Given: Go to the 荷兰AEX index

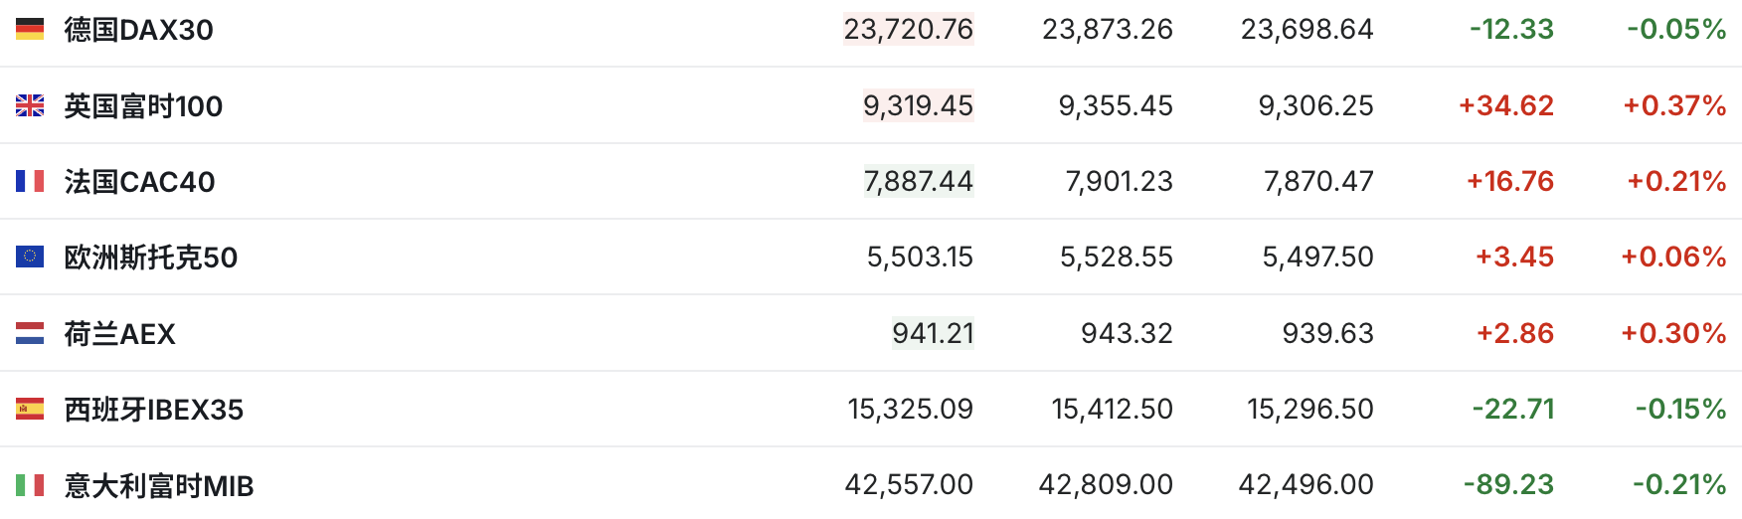Looking at the screenshot, I should tap(119, 334).
